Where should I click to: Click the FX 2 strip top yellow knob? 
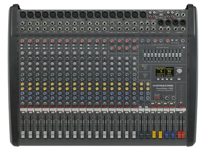[x=148, y=84]
